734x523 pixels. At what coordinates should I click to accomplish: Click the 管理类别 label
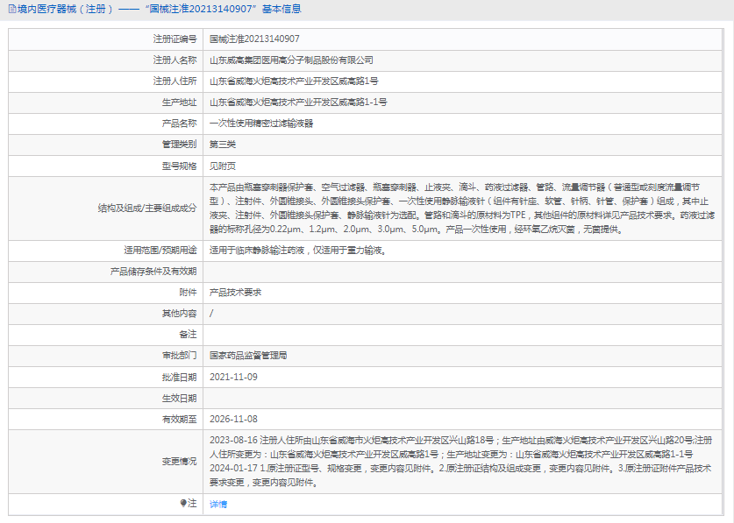(179, 144)
